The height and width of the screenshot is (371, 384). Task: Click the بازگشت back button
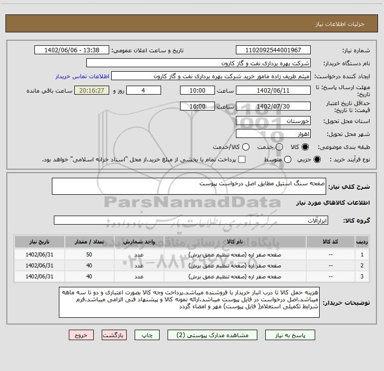[114, 335]
